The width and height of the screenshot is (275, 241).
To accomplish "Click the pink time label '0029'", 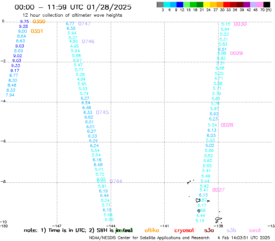I will coord(236,53).
